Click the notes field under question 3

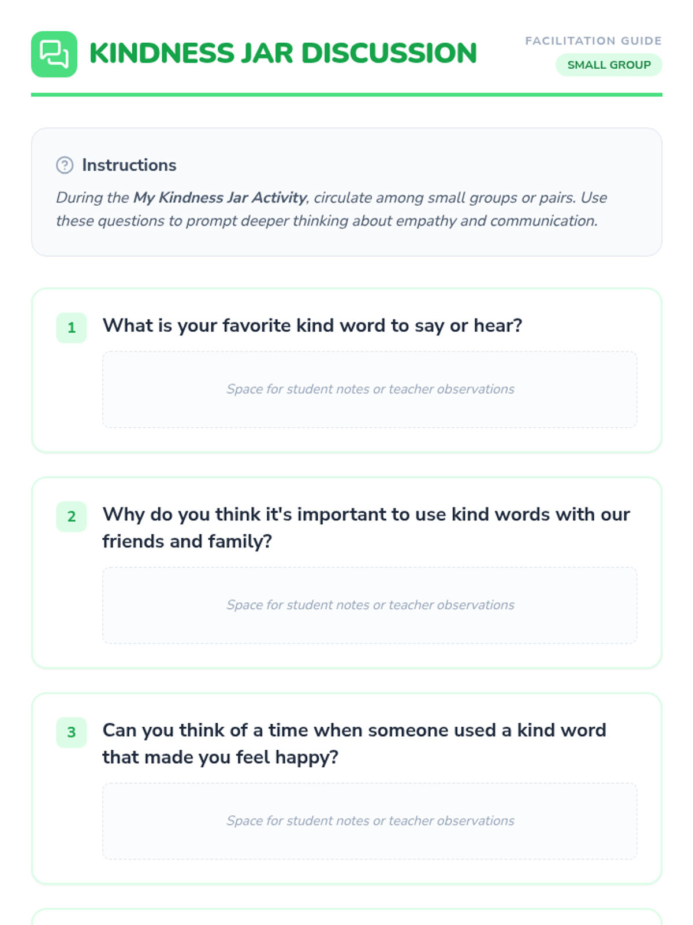point(370,820)
